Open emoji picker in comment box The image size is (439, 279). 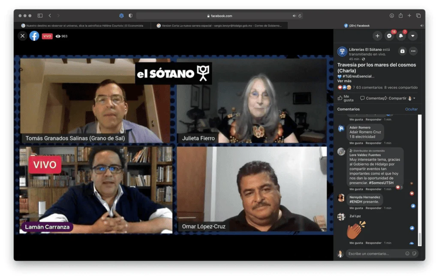(407, 254)
